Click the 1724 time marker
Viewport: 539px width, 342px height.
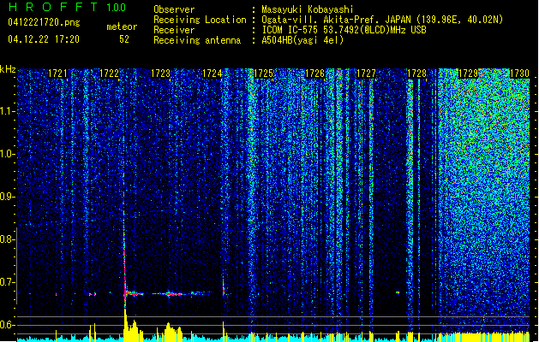(x=213, y=74)
